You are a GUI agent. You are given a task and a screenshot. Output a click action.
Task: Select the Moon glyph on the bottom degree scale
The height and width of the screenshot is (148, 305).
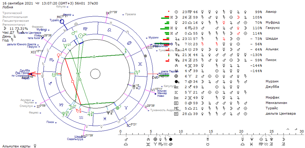click(x=284, y=139)
